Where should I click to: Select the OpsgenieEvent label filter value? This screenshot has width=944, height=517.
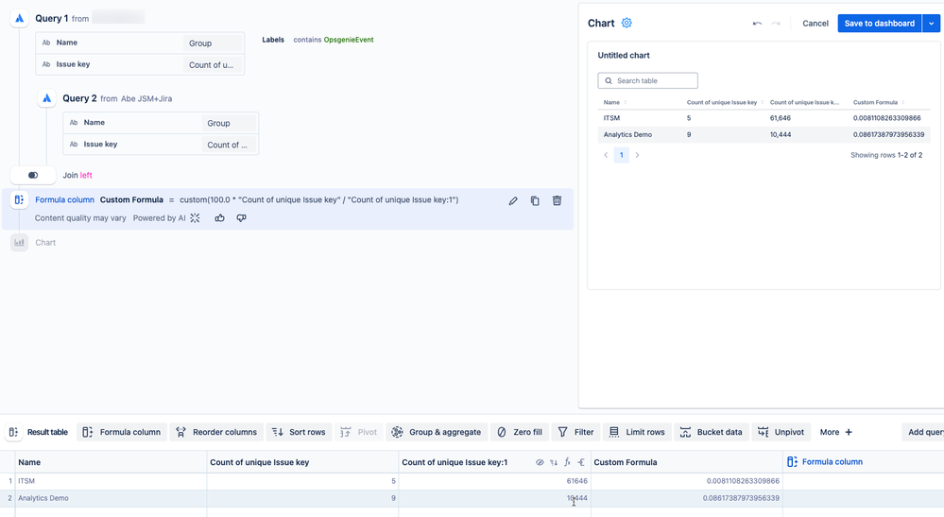pyautogui.click(x=349, y=40)
